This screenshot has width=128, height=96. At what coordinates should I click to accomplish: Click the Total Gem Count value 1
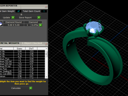(x=44, y=11)
